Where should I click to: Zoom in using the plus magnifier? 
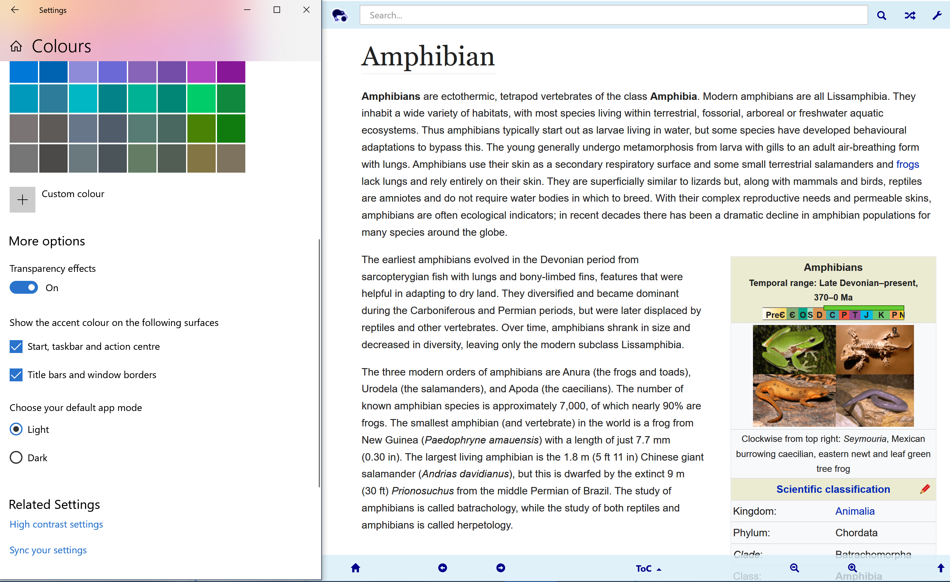pos(852,568)
